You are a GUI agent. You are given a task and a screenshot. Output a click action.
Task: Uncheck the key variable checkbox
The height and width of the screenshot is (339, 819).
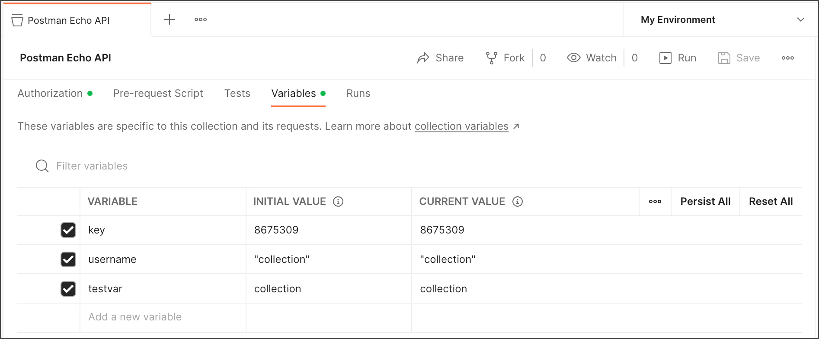[x=68, y=230]
